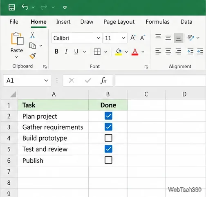The width and height of the screenshot is (206, 197).
Task: Expand the Borders options arrow
Action: (106, 52)
